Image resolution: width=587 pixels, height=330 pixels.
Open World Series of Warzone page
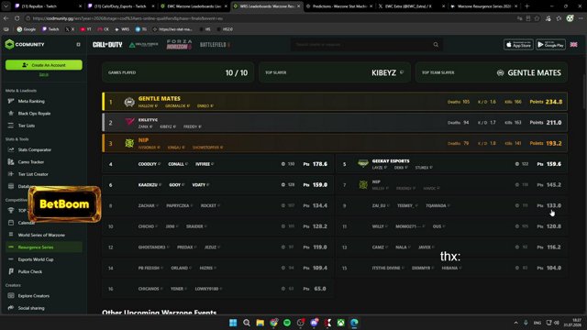coord(41,235)
